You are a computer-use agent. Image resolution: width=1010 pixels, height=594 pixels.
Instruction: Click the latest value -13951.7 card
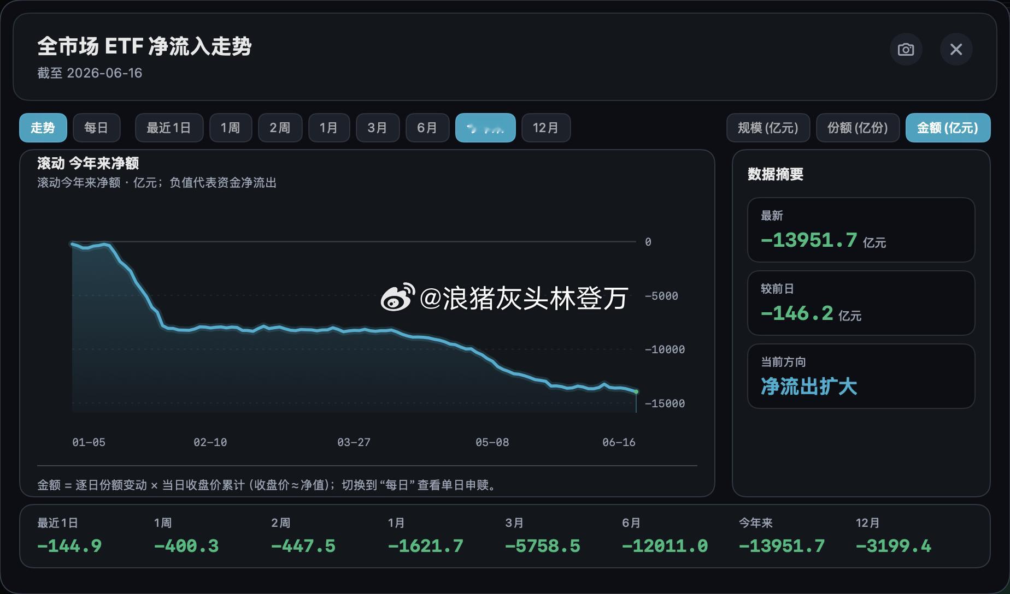(861, 230)
